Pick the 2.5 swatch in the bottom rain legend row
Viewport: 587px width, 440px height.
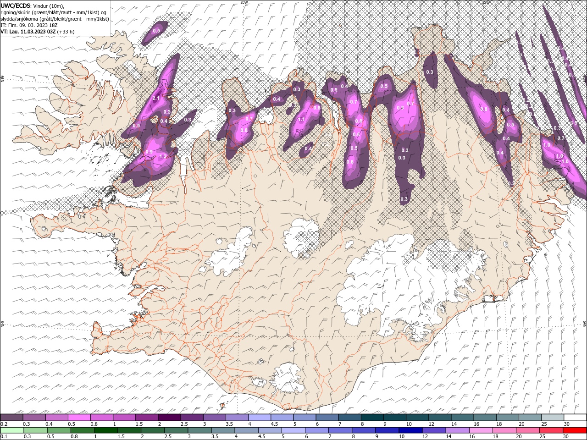(x=176, y=430)
